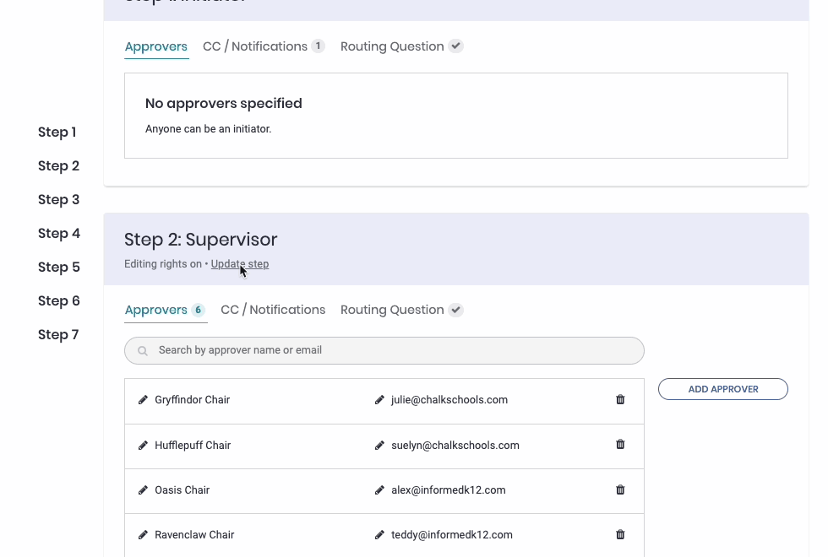Jump to Step 1 in sidebar
Viewport: 828px width, 557px height.
click(57, 132)
